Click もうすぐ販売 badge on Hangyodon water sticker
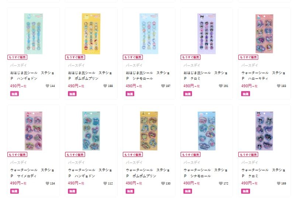Screen dimensions: 295x200 tap(75, 154)
